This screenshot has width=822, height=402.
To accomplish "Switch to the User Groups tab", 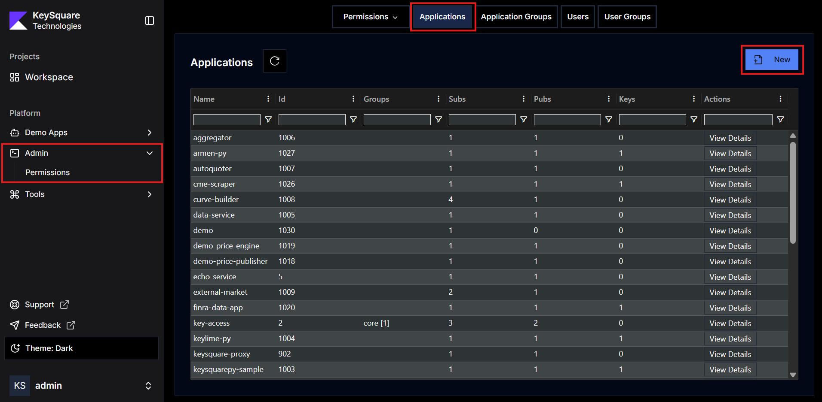I will [x=627, y=17].
